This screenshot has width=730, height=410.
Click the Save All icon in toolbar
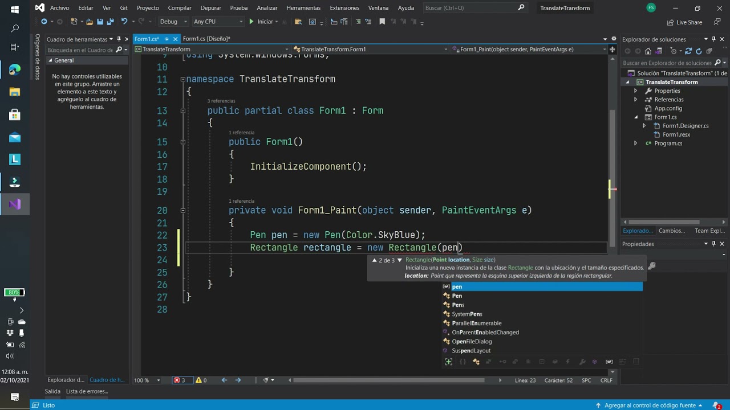pos(109,22)
